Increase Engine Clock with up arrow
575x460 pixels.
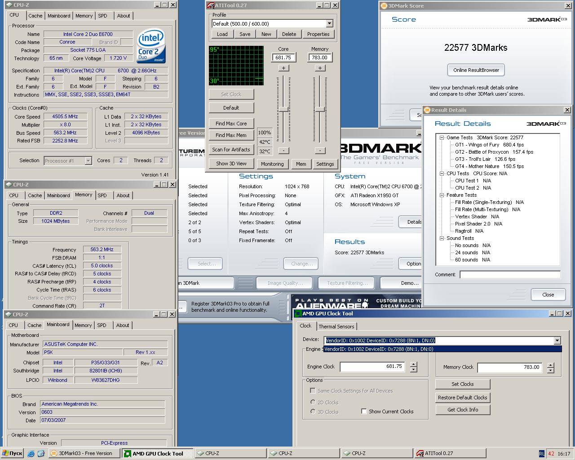414,364
